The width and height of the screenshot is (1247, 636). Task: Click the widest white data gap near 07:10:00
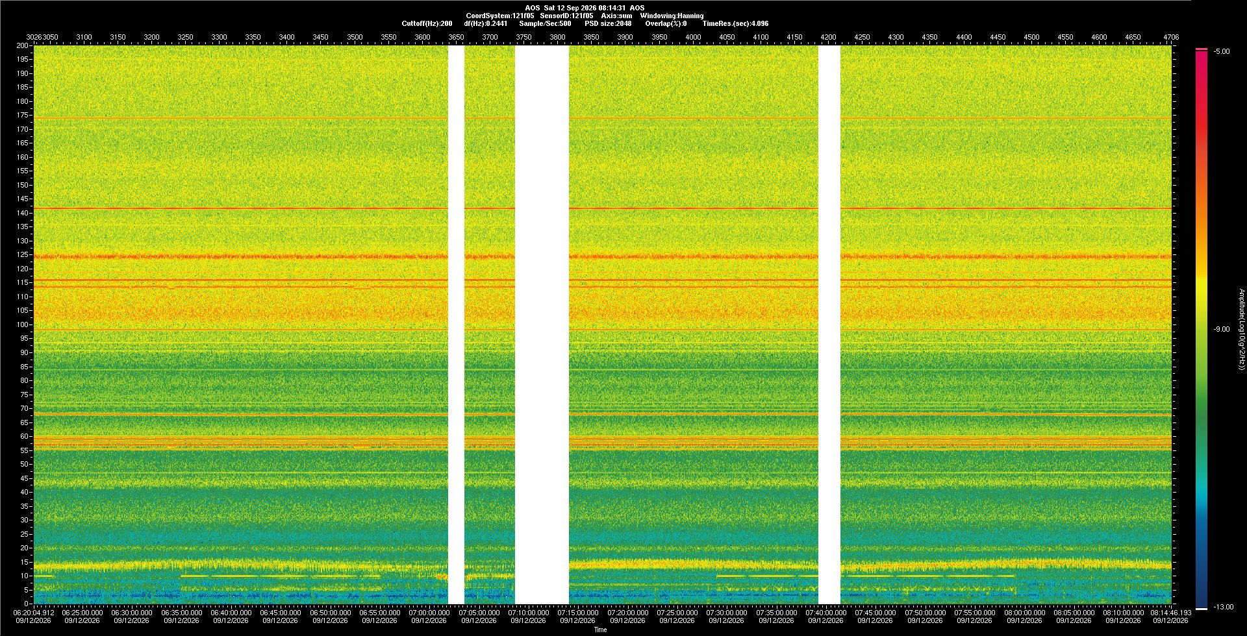[542, 324]
